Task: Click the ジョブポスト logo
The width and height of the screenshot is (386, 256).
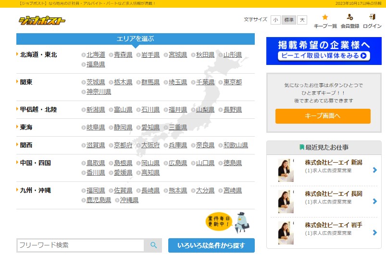Action: pyautogui.click(x=42, y=21)
